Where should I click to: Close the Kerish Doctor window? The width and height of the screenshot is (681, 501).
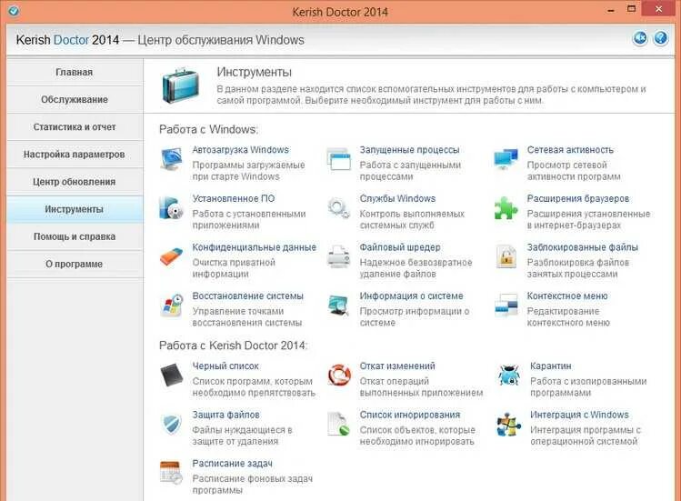[x=659, y=9]
